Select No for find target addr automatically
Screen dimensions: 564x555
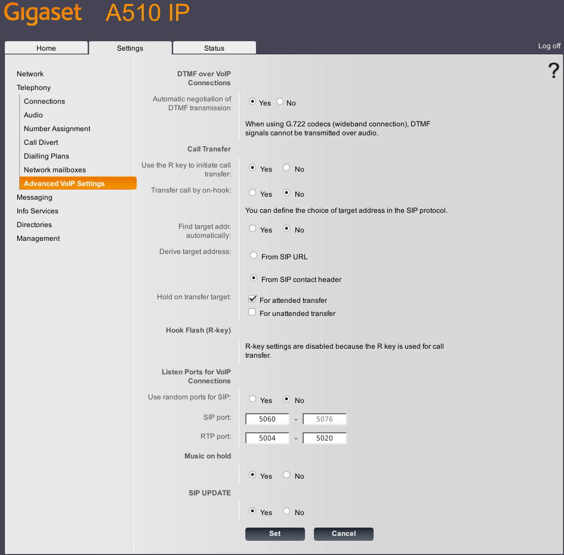(286, 228)
